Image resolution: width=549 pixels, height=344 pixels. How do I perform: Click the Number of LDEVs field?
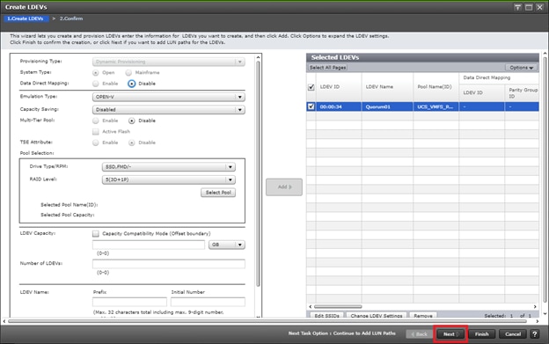point(169,264)
